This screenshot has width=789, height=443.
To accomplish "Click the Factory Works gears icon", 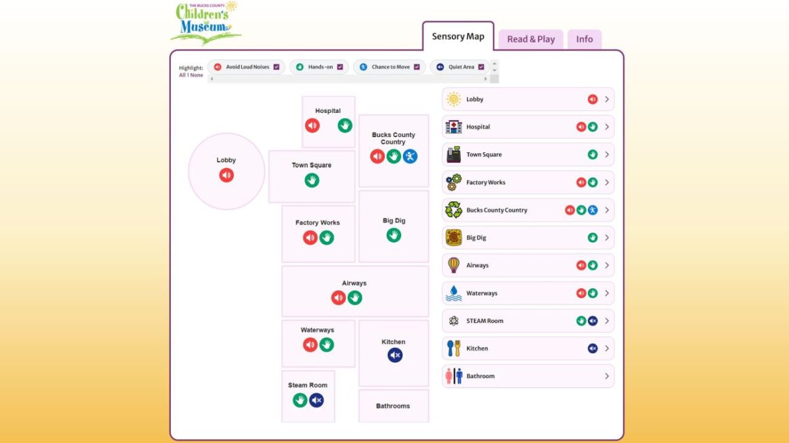I will click(454, 182).
